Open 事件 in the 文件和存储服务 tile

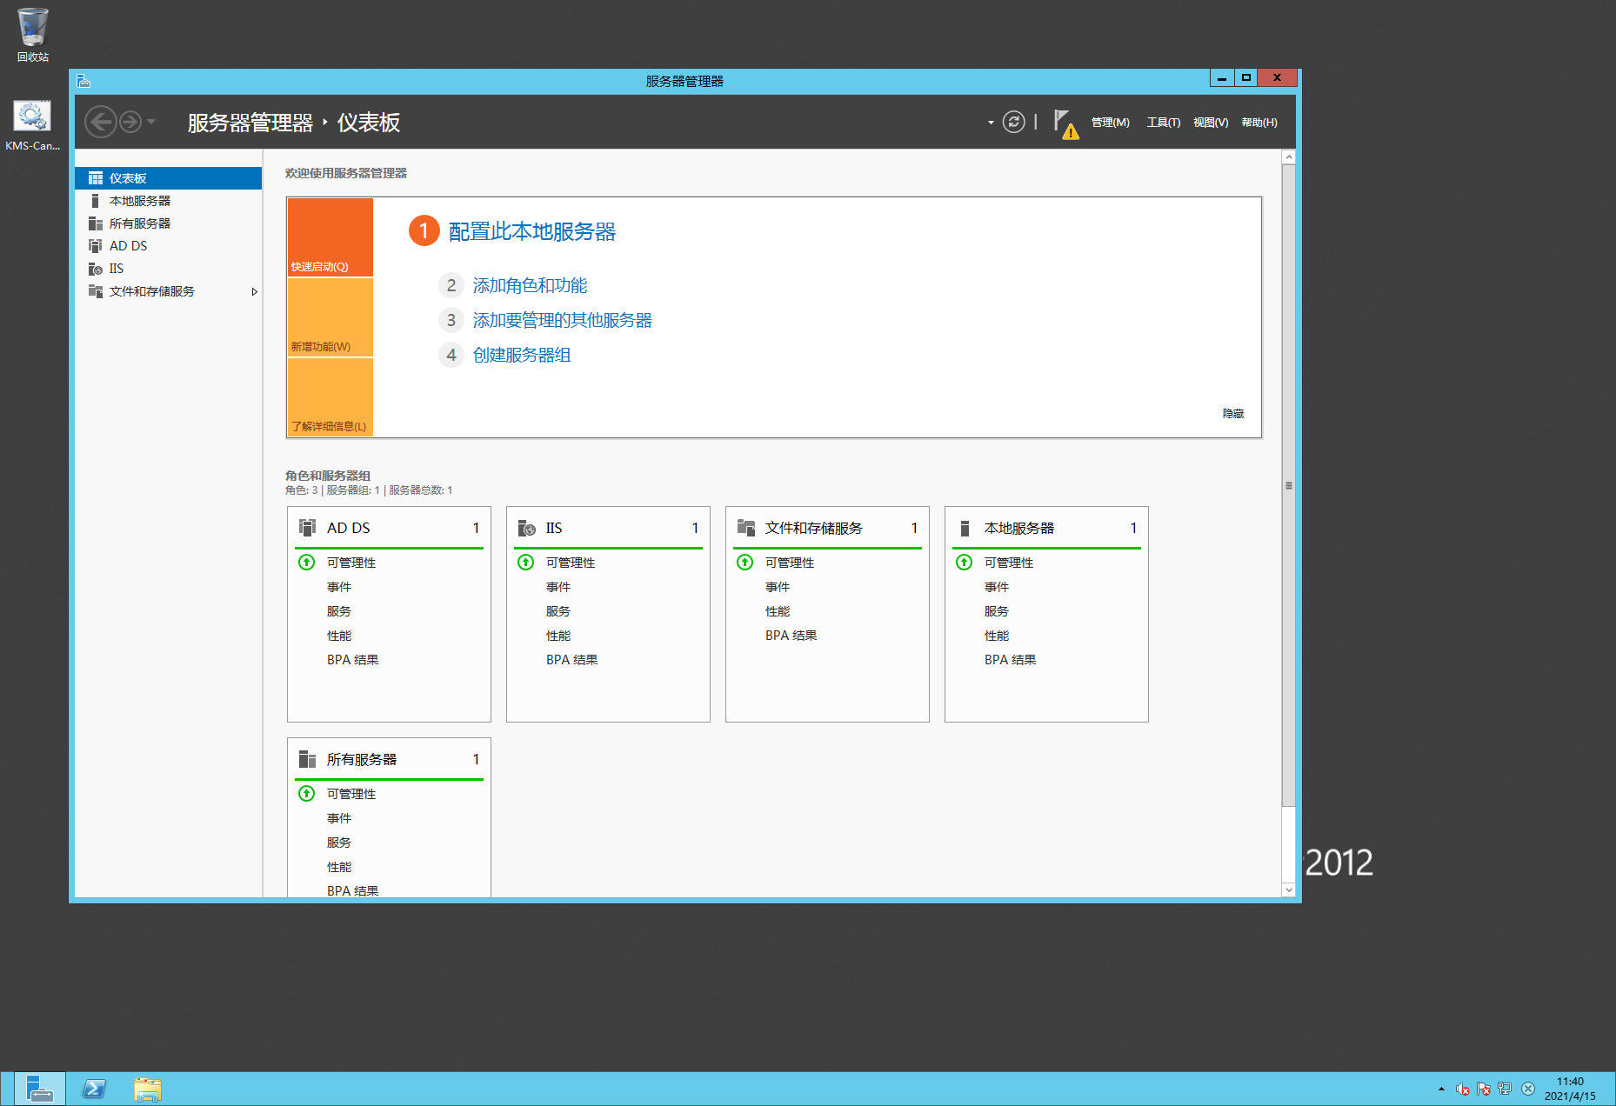(778, 587)
